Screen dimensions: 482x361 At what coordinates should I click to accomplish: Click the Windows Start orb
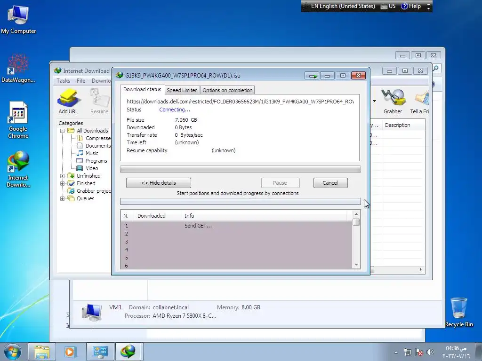click(13, 352)
